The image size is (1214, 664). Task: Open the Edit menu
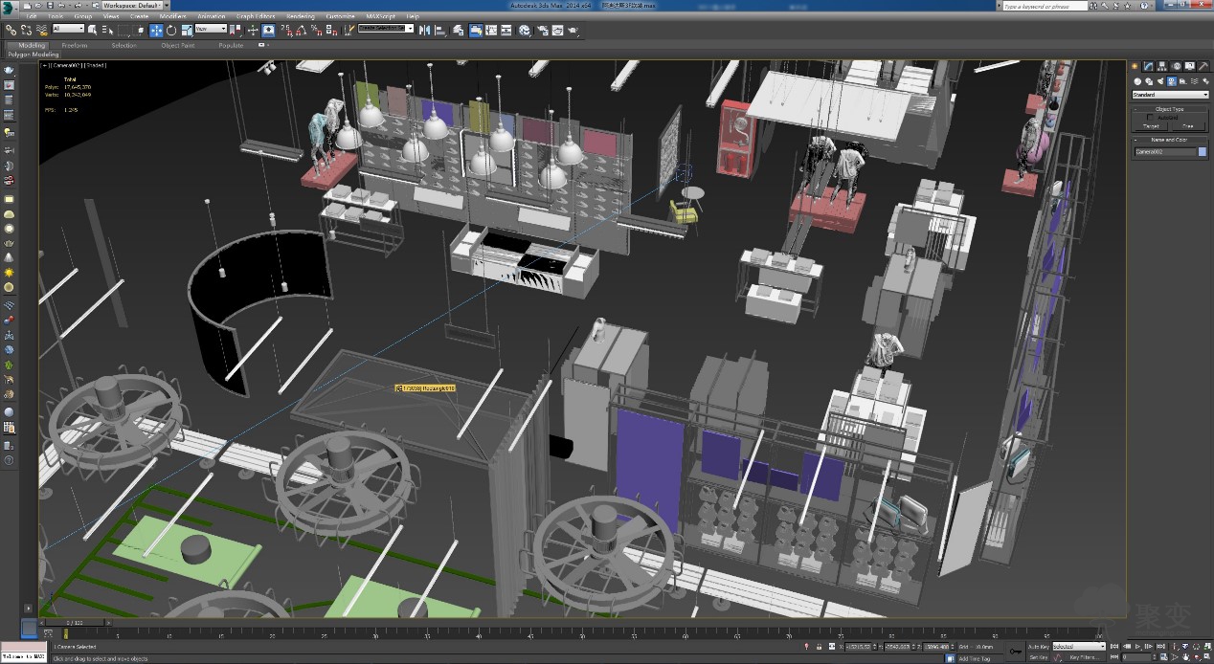tap(32, 16)
